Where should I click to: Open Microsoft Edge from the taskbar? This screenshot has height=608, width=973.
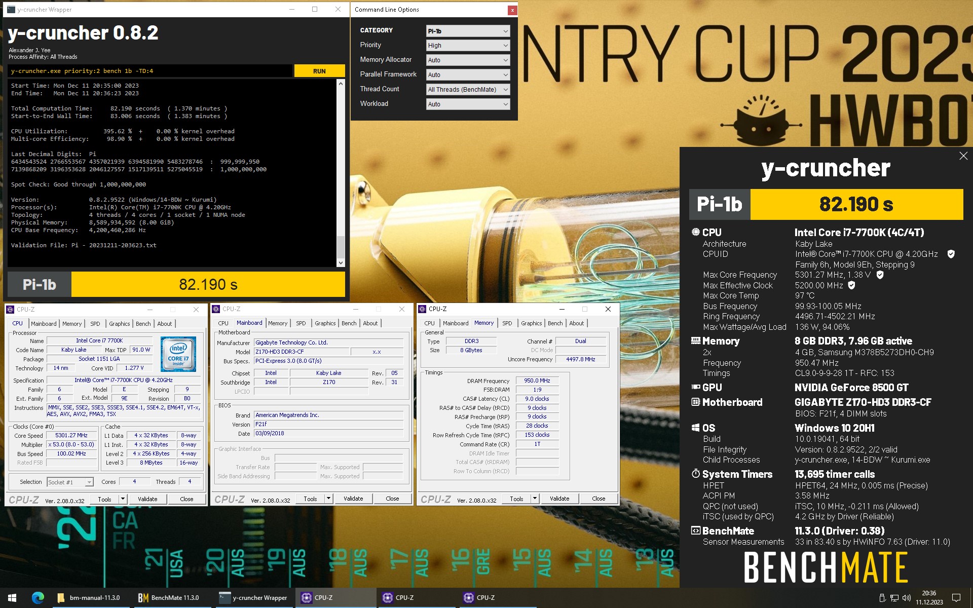point(38,598)
